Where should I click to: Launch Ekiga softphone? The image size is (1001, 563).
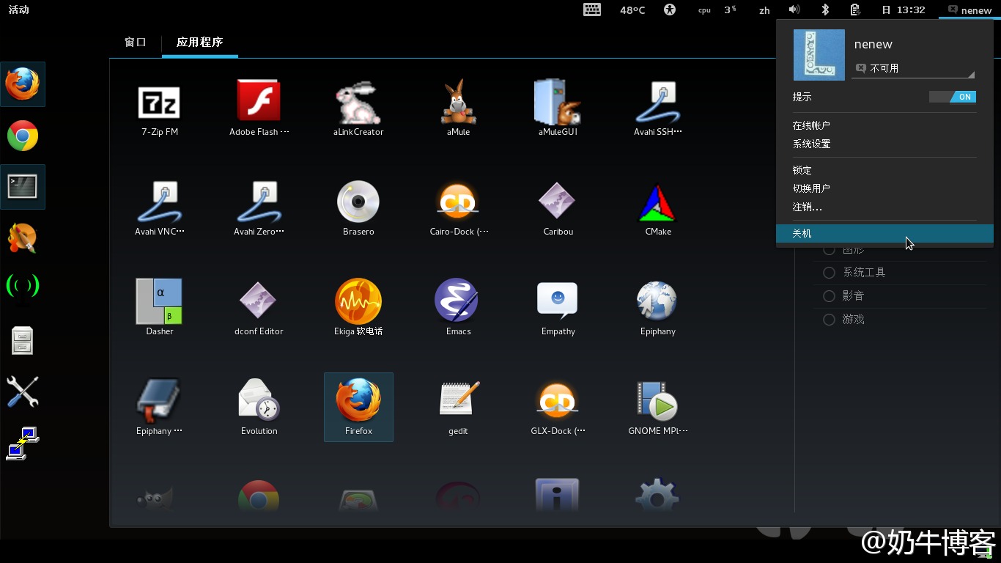358,301
